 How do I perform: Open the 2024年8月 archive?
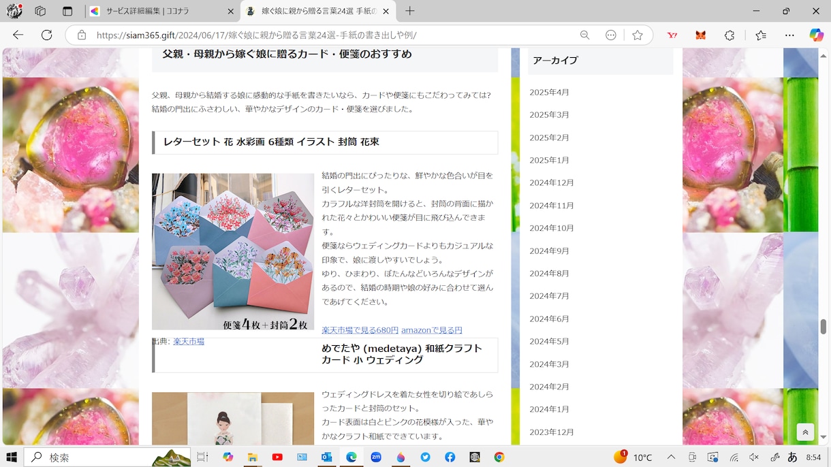[x=549, y=273]
